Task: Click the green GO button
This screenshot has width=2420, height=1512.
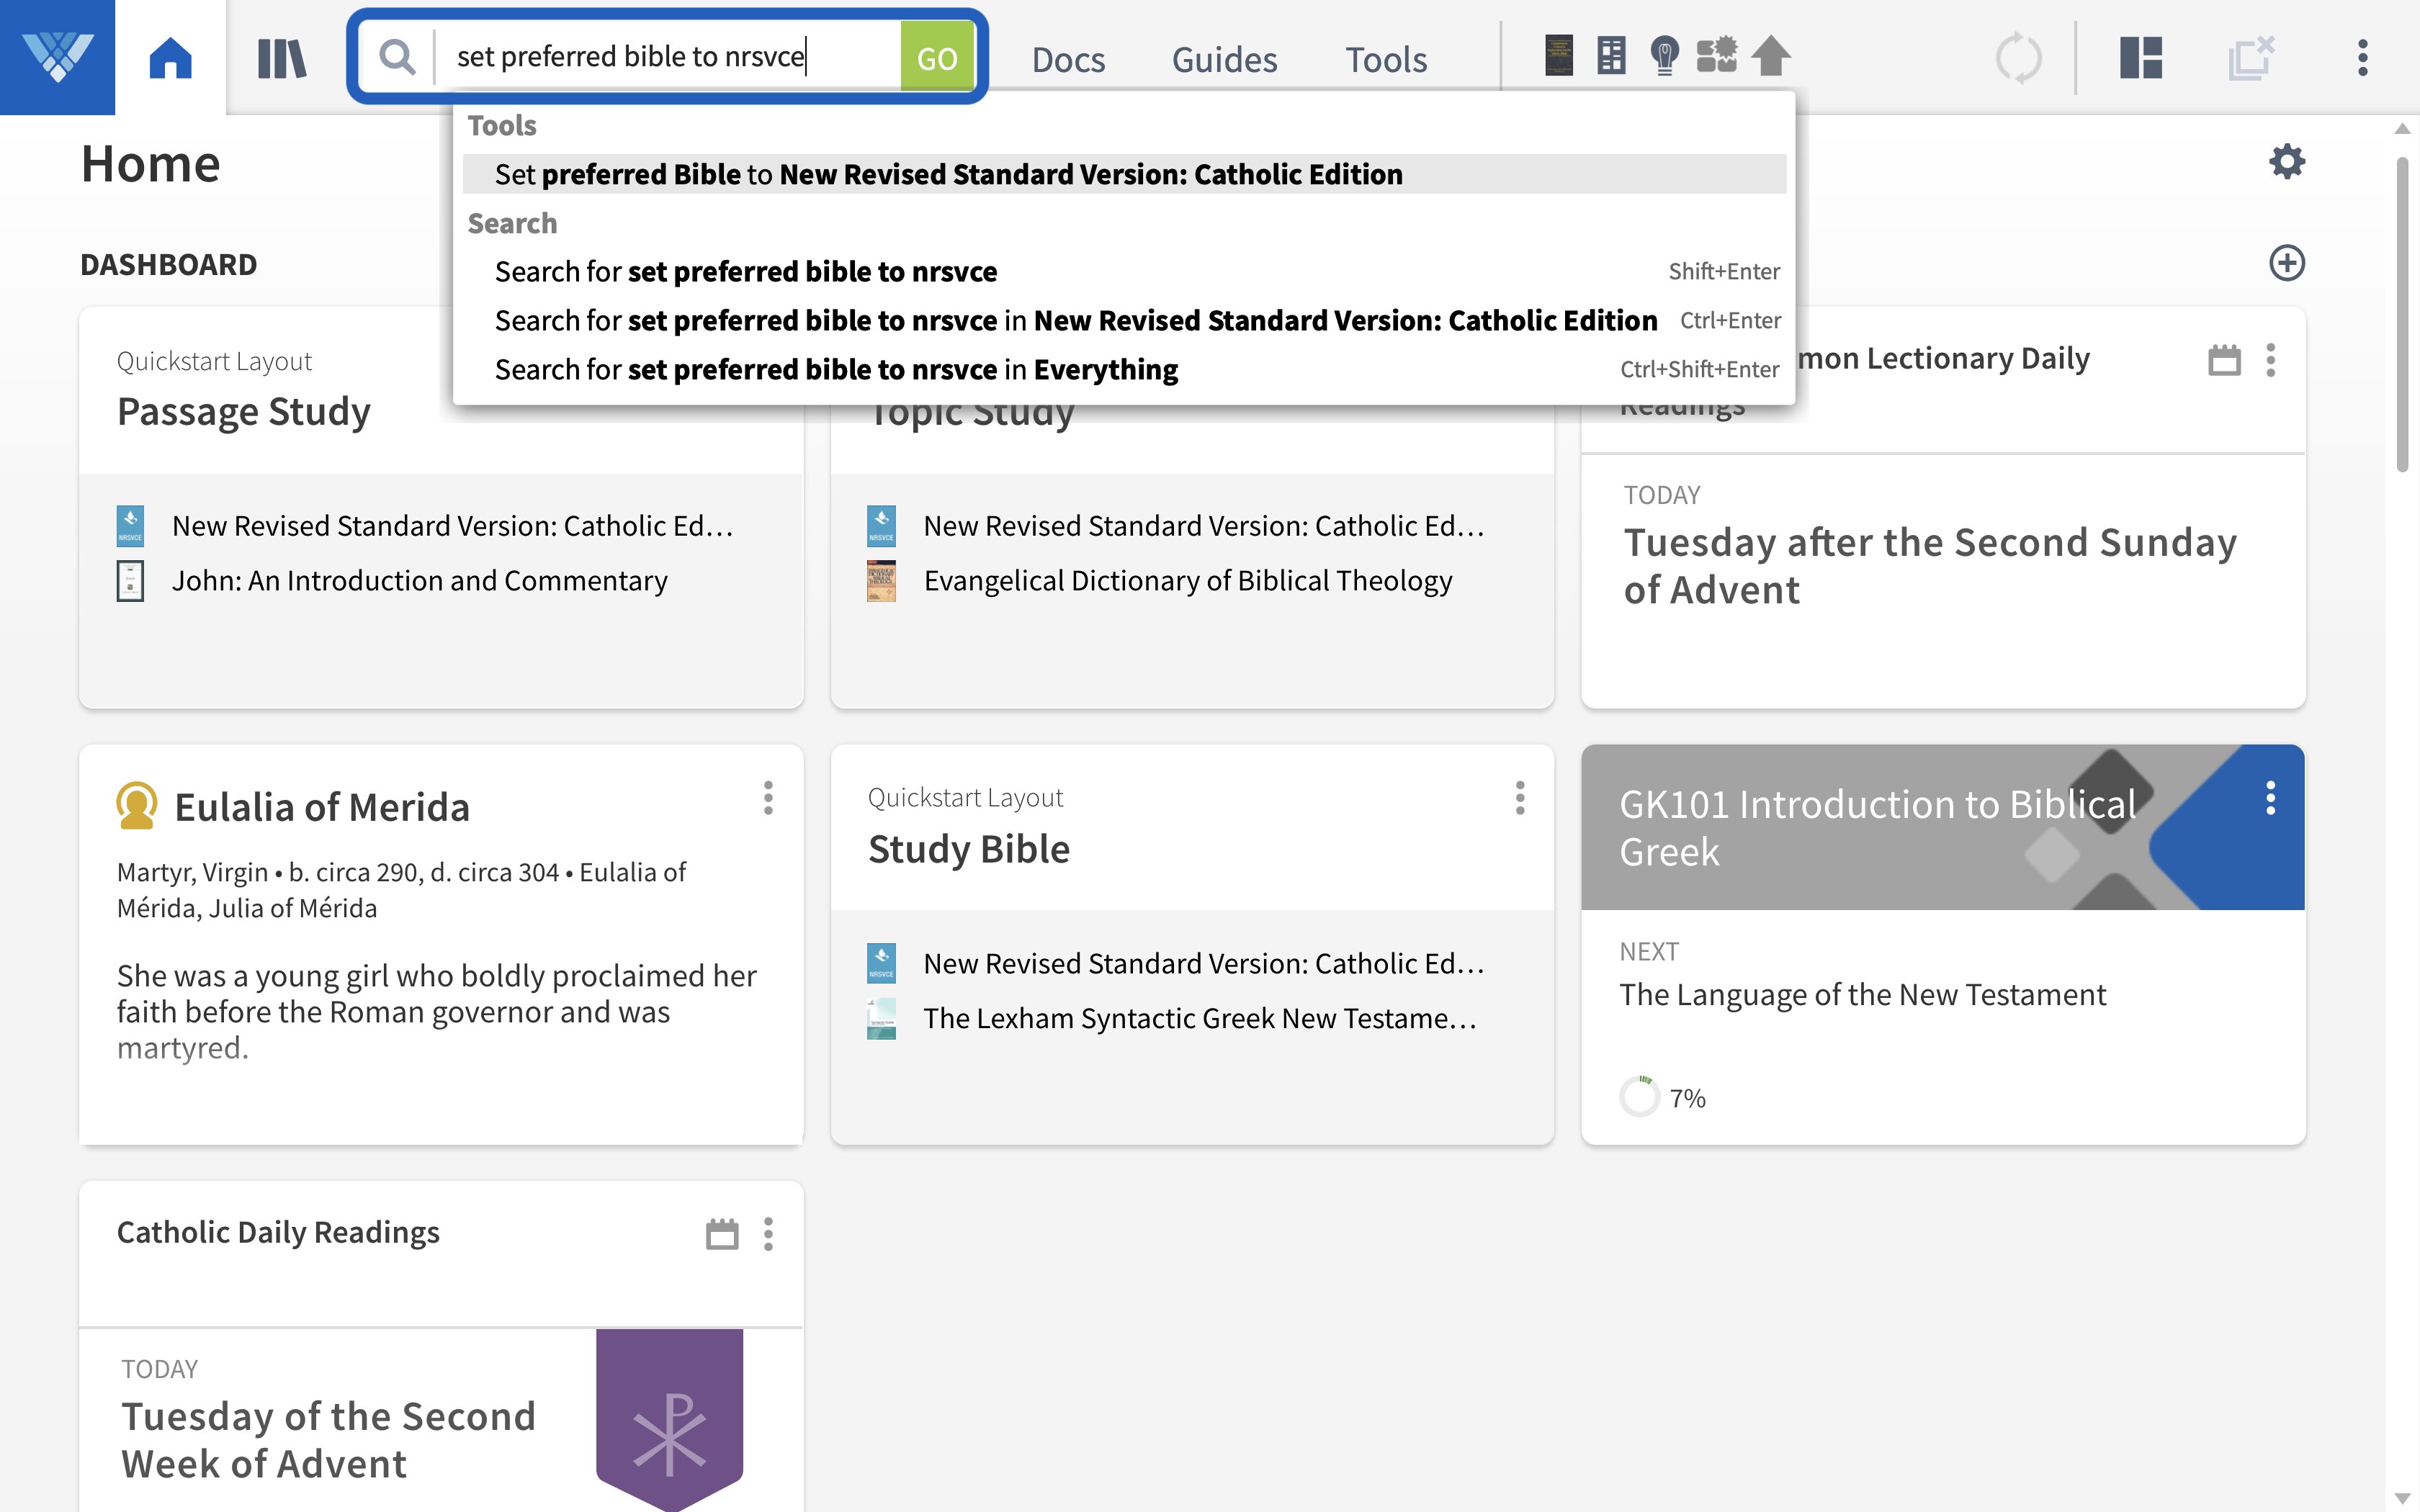Action: (x=937, y=57)
